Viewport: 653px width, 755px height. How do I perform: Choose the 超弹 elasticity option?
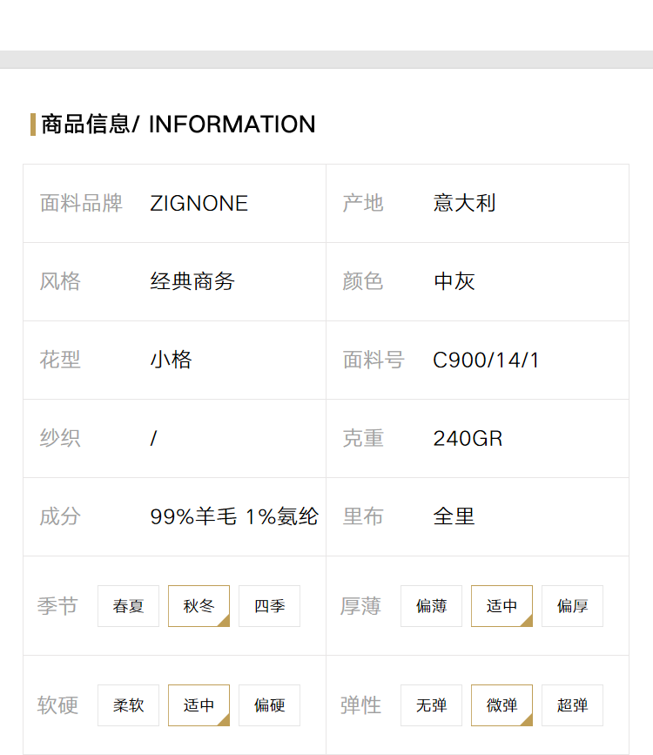(x=572, y=705)
